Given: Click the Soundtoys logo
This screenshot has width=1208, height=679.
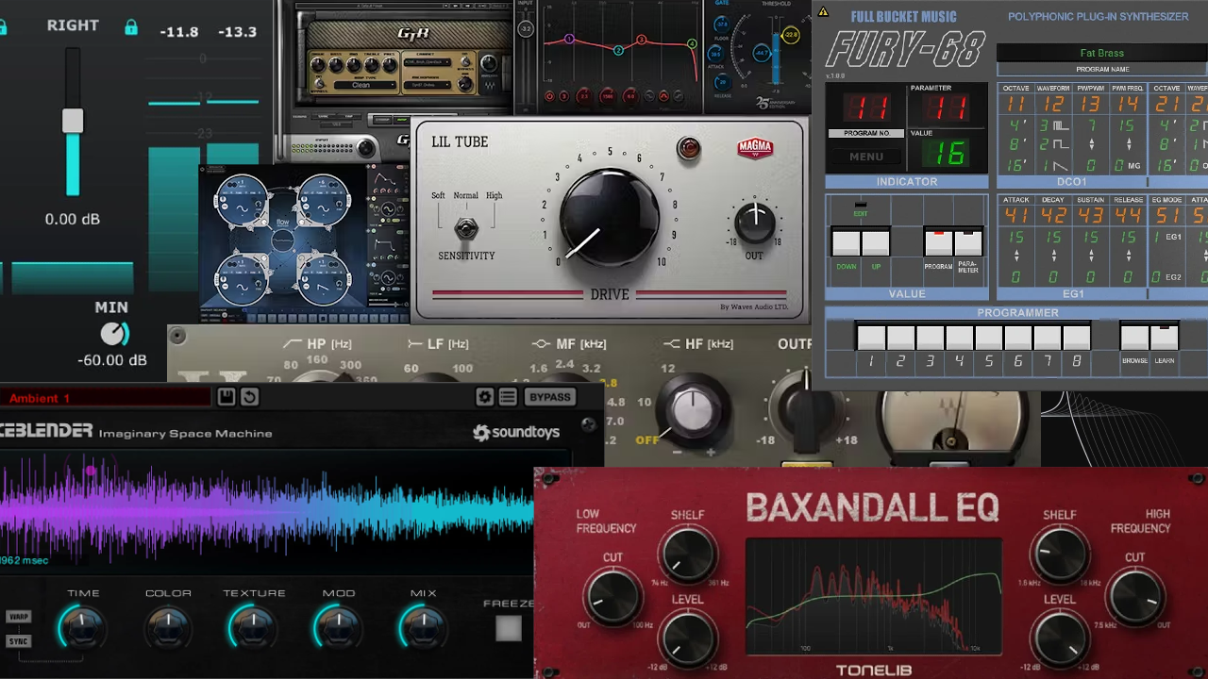Looking at the screenshot, I should coord(516,433).
